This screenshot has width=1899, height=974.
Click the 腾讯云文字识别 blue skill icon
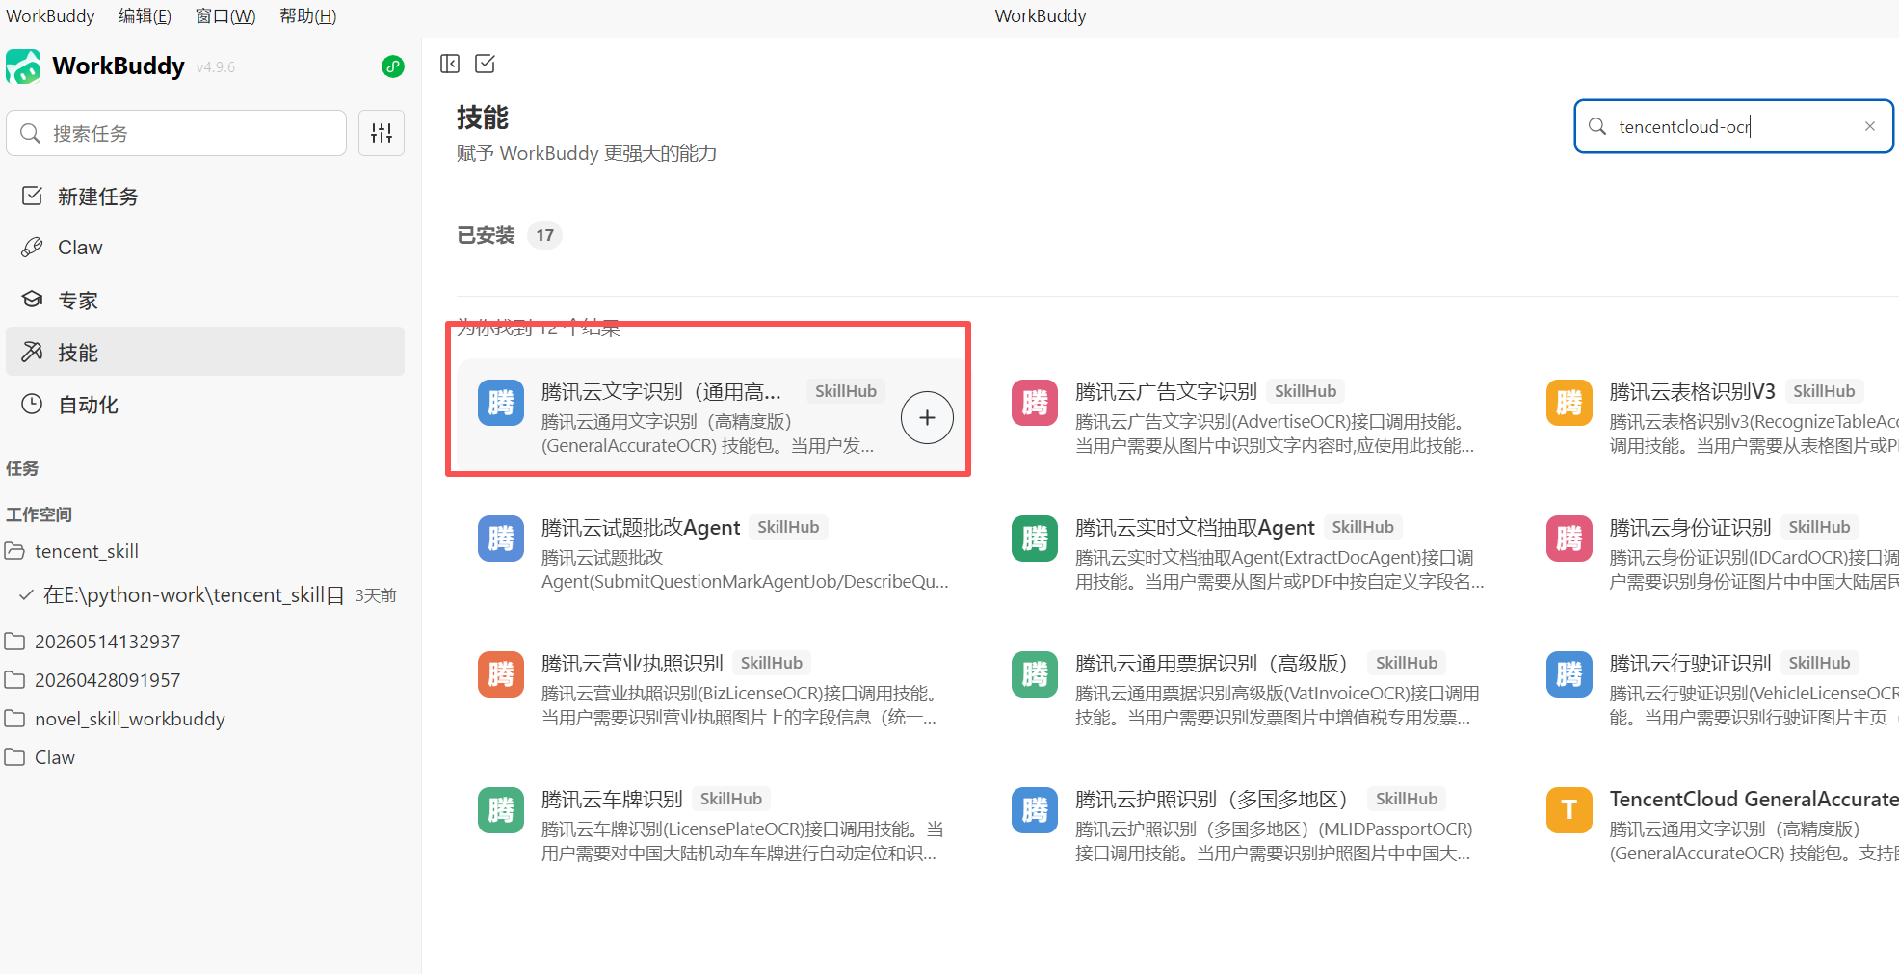point(501,403)
